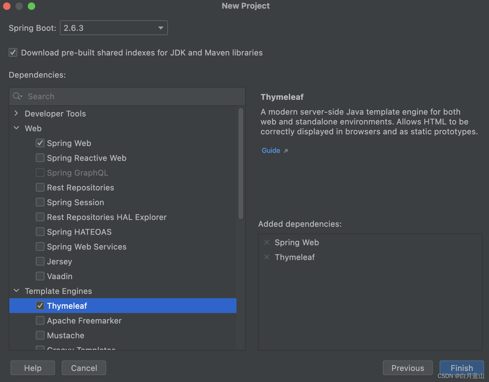Select the Template Engines tree label
Screen dimensions: 489x382
coord(58,291)
